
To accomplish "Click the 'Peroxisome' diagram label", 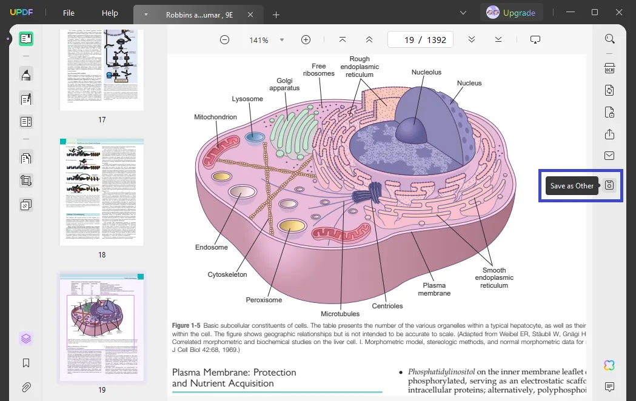I will click(264, 300).
